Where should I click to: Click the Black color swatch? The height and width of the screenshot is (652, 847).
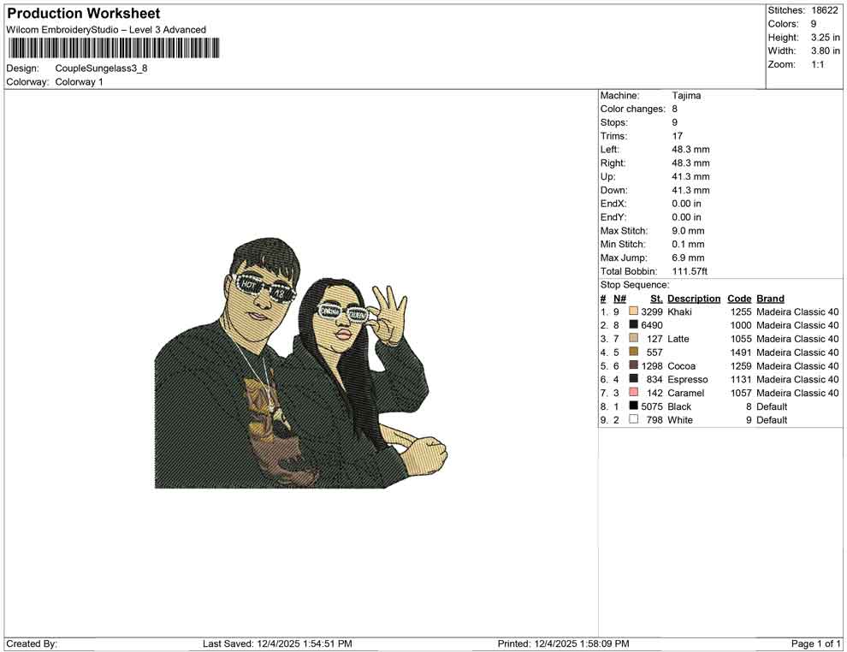pos(634,406)
